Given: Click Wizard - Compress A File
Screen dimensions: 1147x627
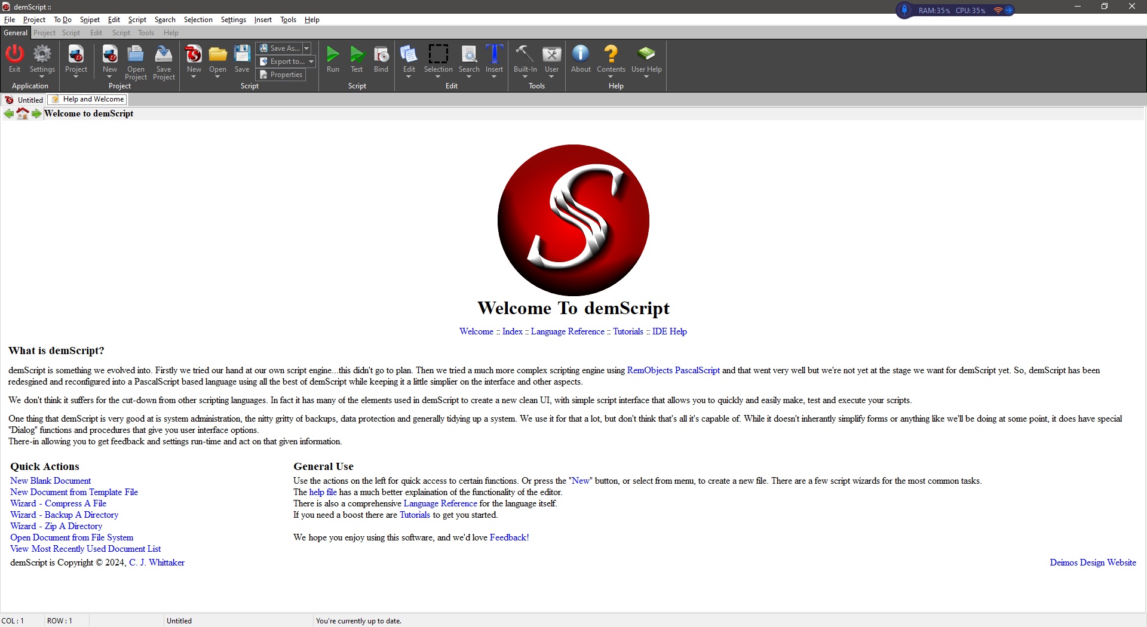Looking at the screenshot, I should coord(59,503).
